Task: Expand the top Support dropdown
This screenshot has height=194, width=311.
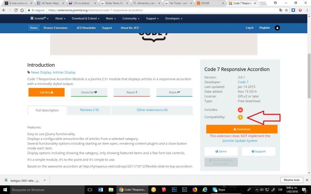Action: (152, 18)
